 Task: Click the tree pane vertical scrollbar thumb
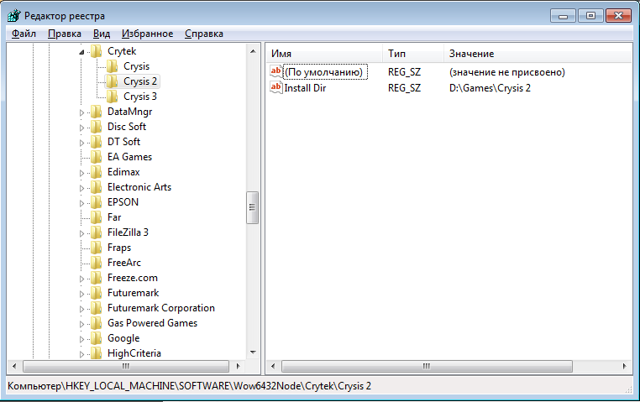253,207
